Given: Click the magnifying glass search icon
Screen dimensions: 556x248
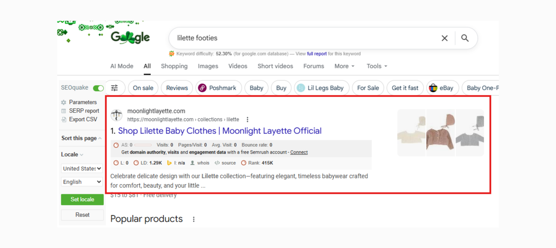Looking at the screenshot, I should tap(465, 38).
